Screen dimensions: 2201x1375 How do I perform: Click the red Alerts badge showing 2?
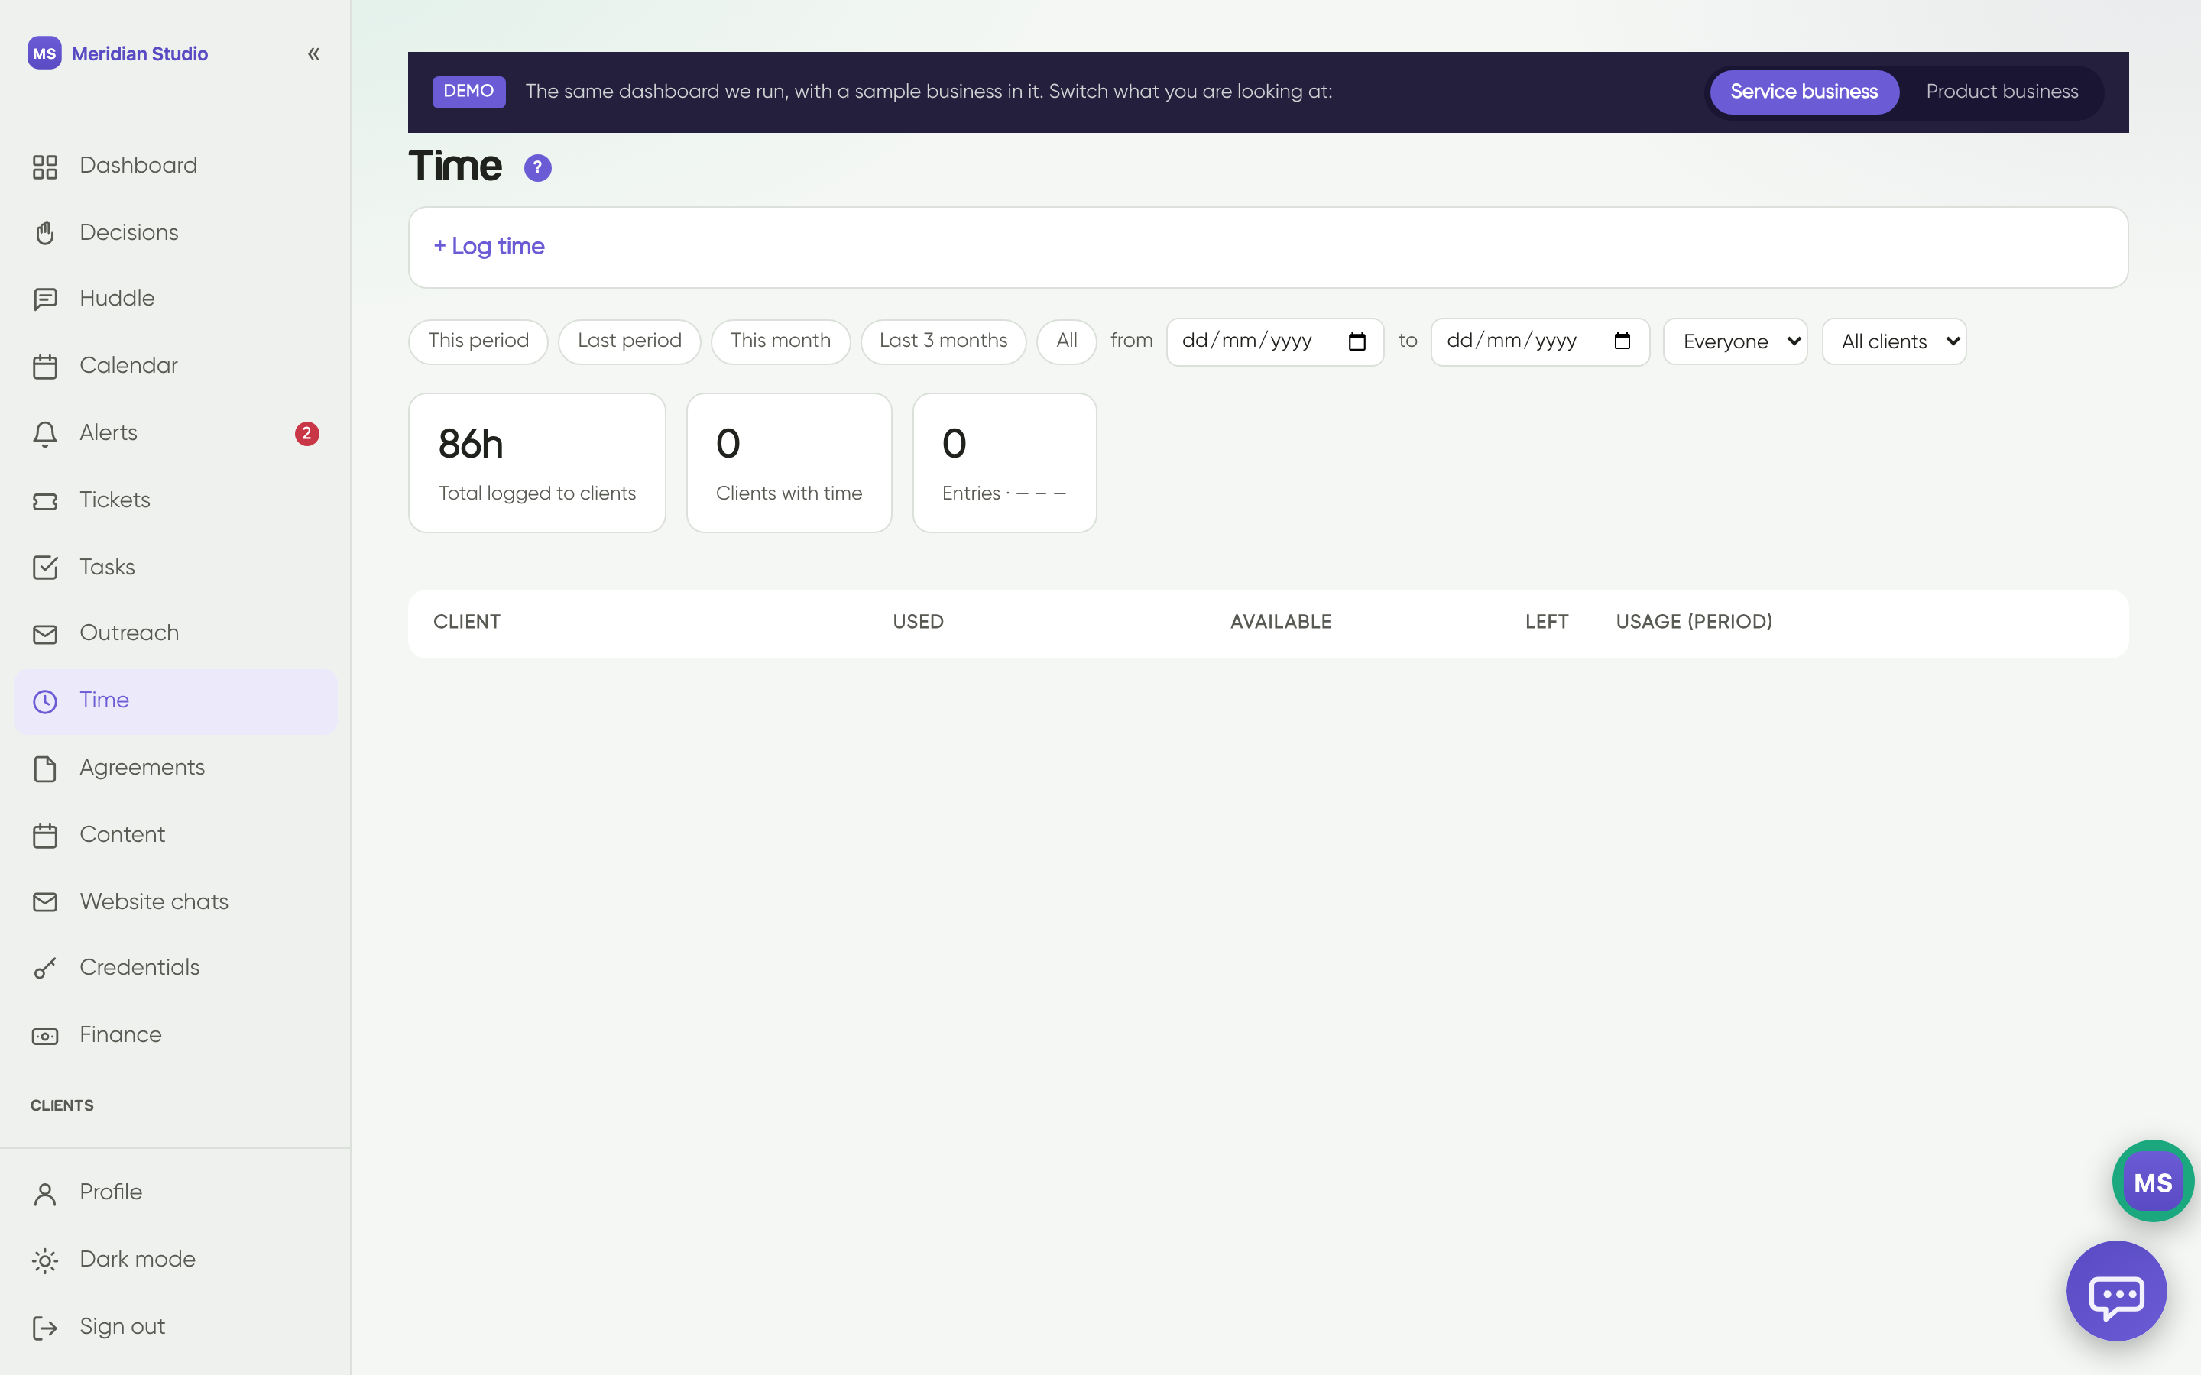(x=306, y=434)
